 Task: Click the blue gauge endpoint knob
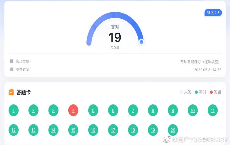click(141, 42)
